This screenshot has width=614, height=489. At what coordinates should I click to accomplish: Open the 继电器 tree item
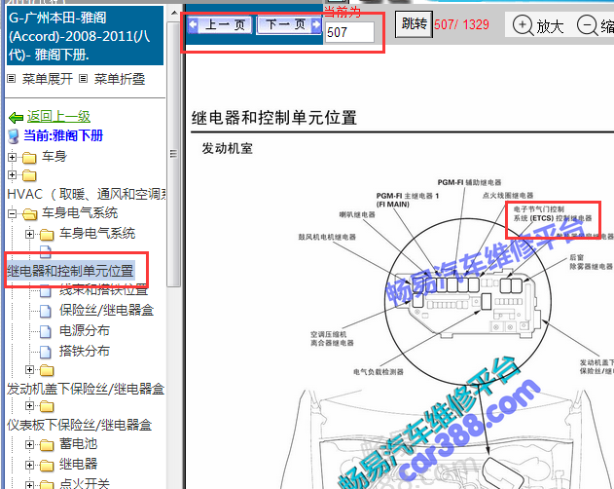pyautogui.click(x=78, y=465)
